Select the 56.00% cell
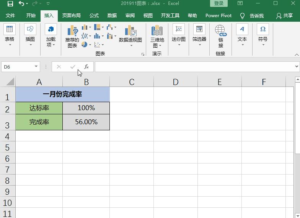Screen dimensions: 300x218 86,122
